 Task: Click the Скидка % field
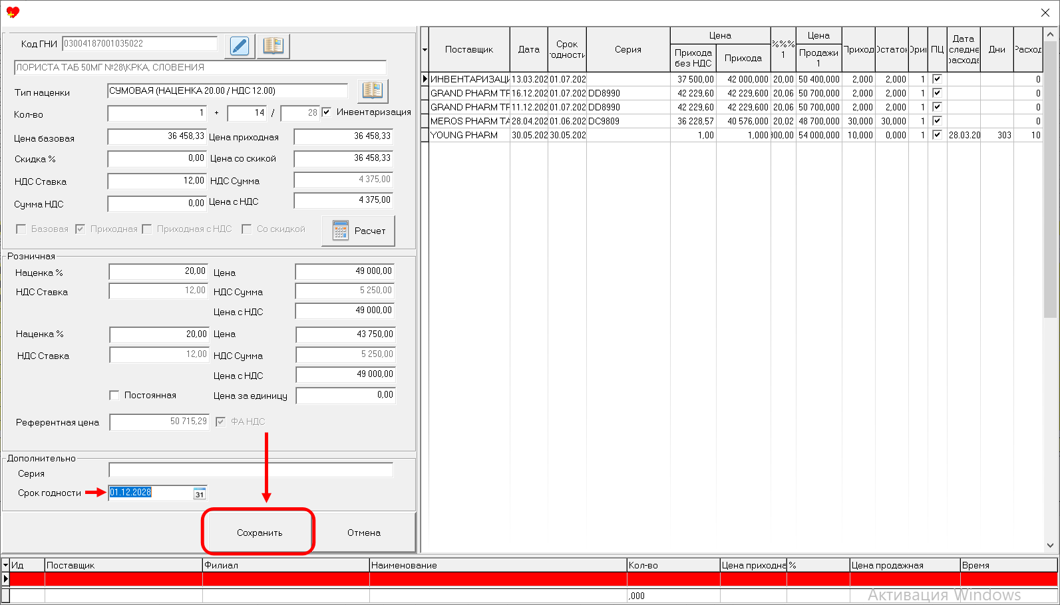pyautogui.click(x=157, y=160)
